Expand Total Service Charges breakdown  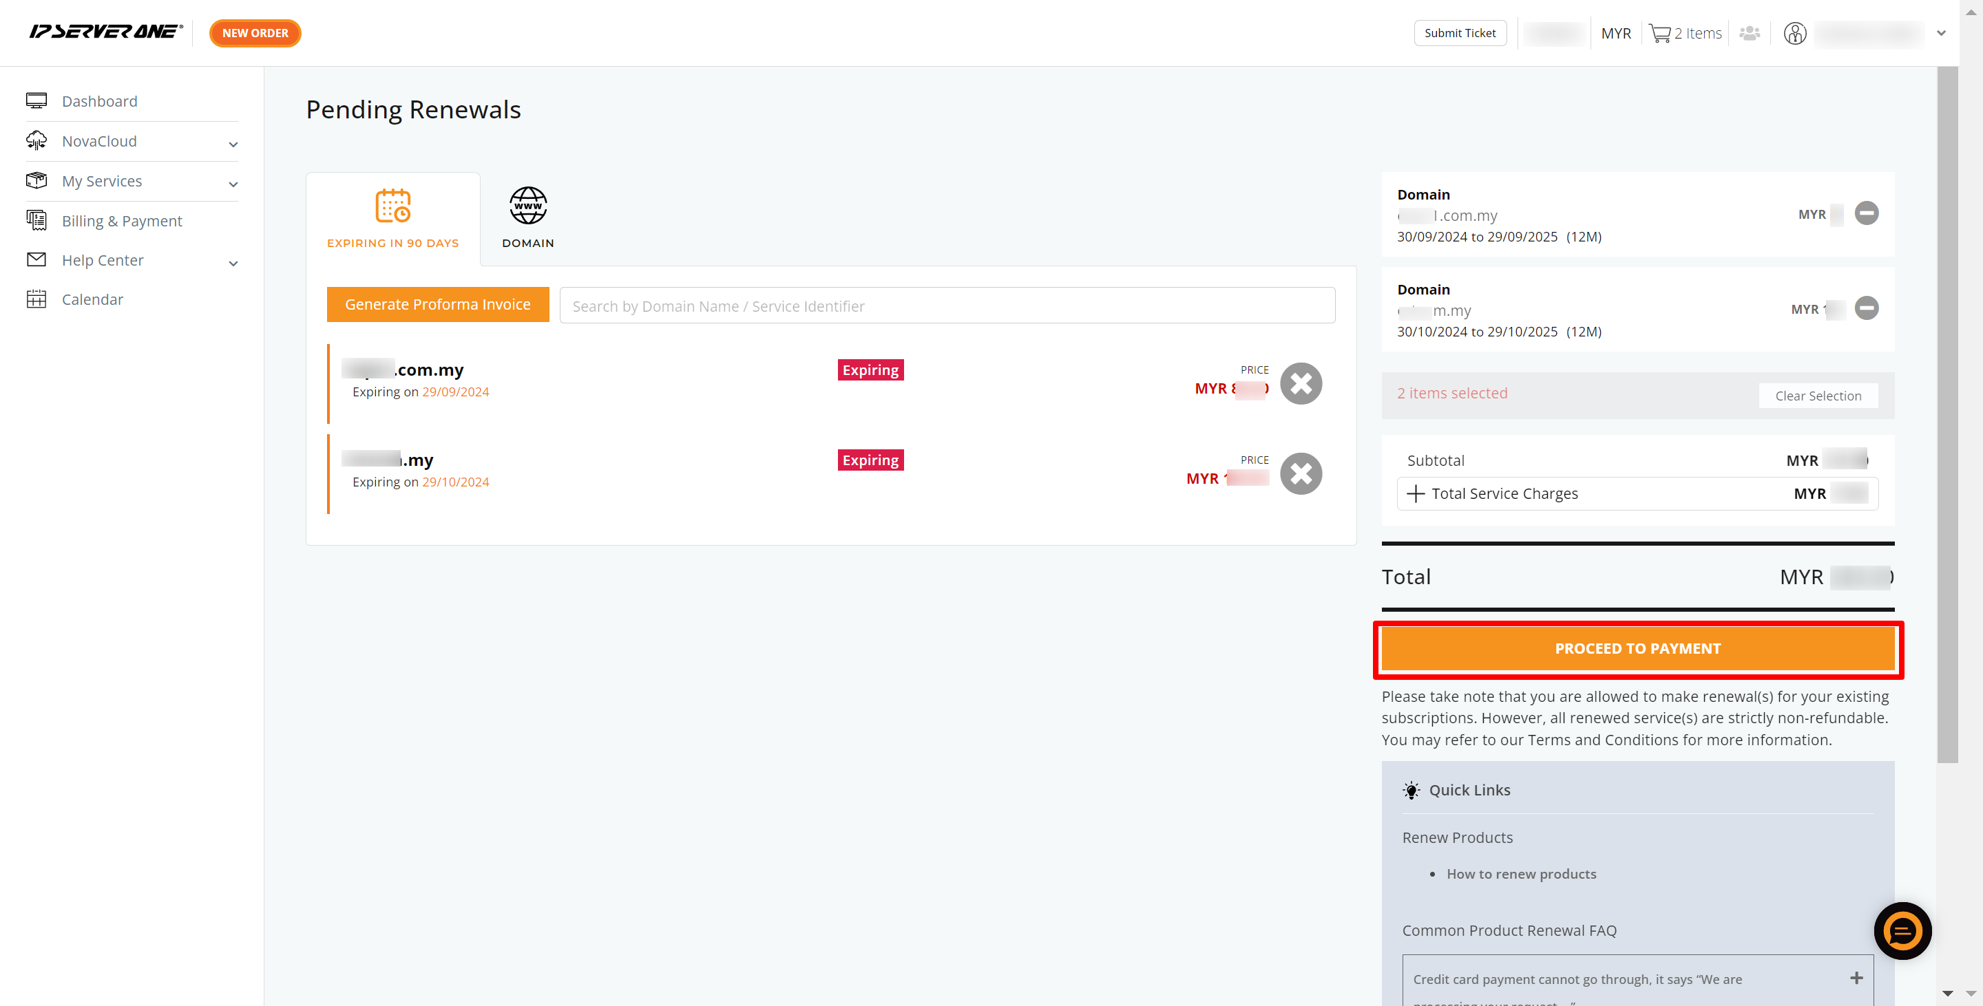pyautogui.click(x=1415, y=493)
